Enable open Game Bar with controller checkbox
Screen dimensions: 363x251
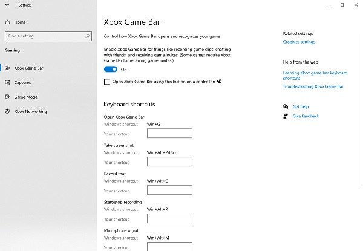[107, 82]
